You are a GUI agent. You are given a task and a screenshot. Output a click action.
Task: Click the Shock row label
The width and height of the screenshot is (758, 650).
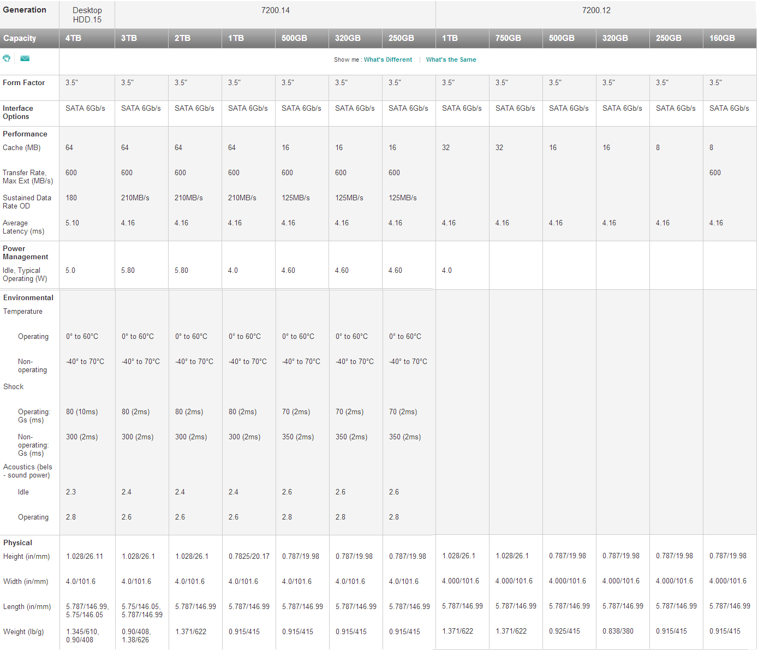point(14,386)
